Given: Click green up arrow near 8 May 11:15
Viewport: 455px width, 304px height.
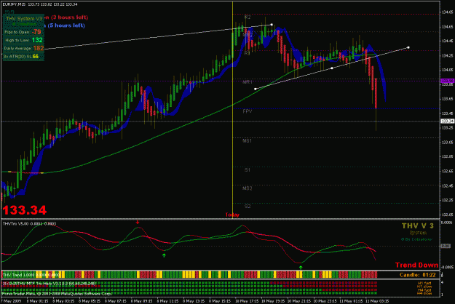Looking at the screenshot, I should pyautogui.click(x=165, y=255).
